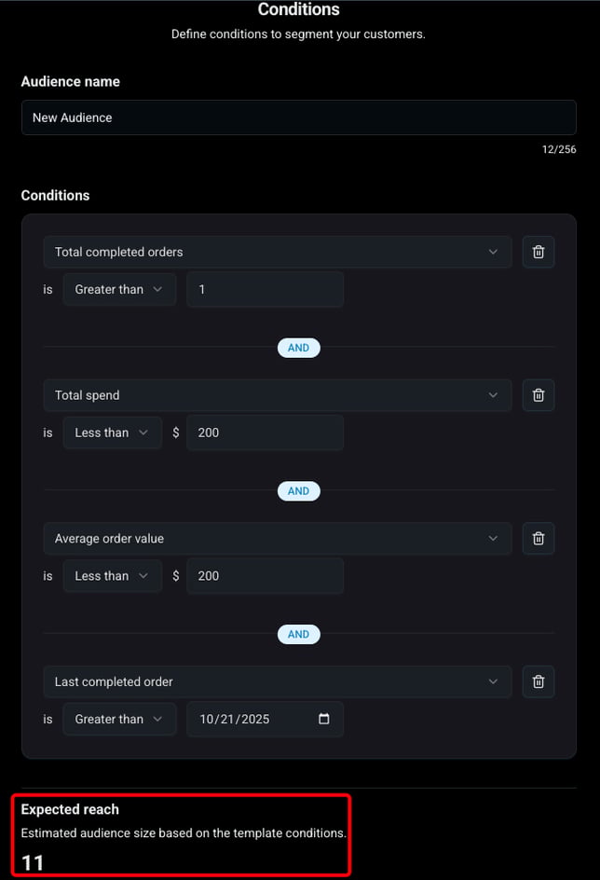Remove the Last completed order condition

coord(539,681)
